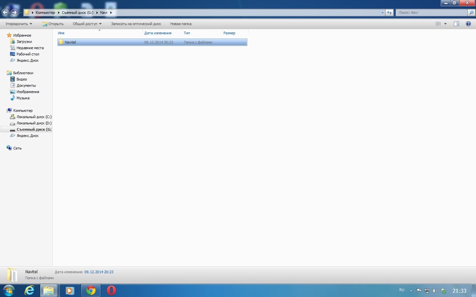476x297 pixels.
Task: Click the Новая папка button
Action: (180, 24)
